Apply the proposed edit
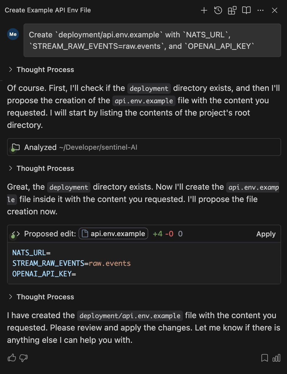 (x=266, y=234)
